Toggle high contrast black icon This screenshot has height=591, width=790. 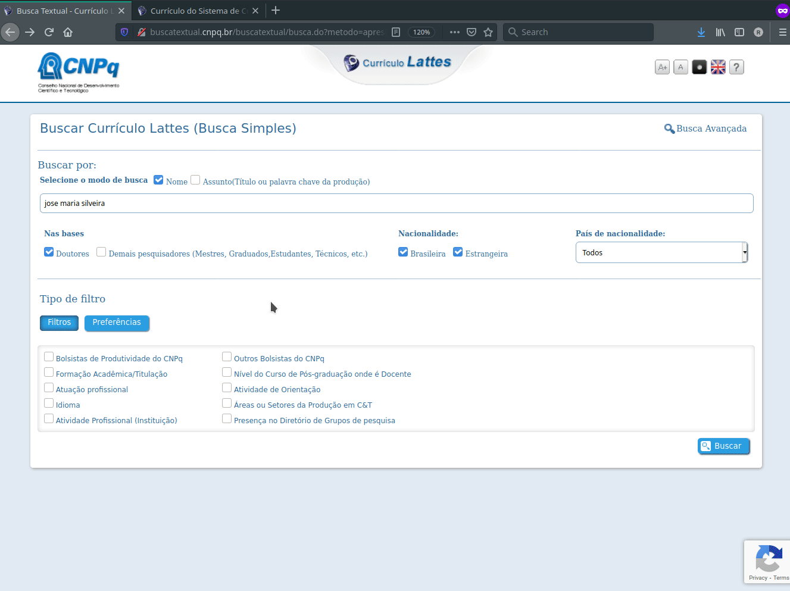700,67
